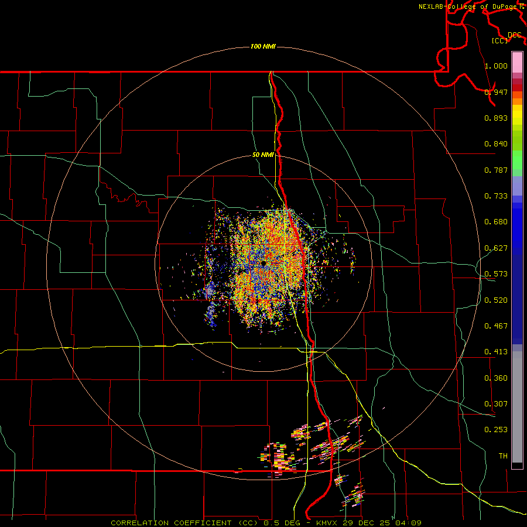Click the 0.360 legend value
Image resolution: width=527 pixels, height=527 pixels.
[496, 378]
